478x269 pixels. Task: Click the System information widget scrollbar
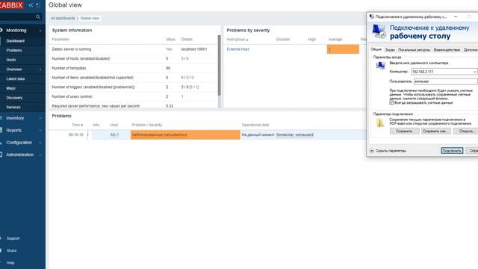[219, 65]
